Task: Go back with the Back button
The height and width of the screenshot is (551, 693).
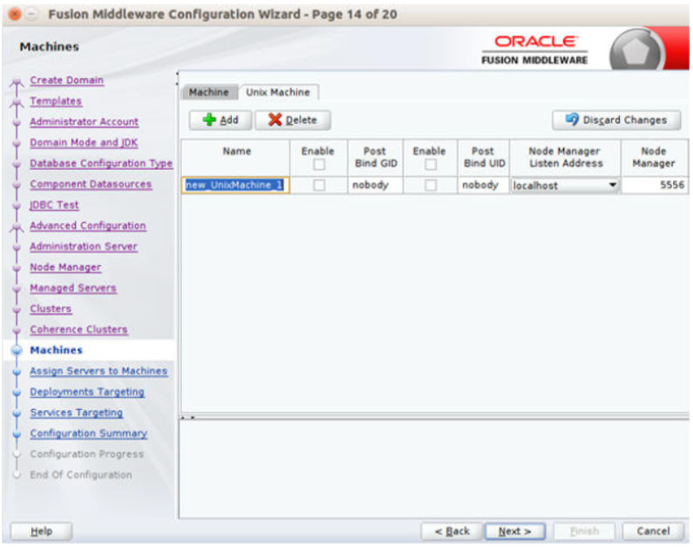Action: pos(452,531)
